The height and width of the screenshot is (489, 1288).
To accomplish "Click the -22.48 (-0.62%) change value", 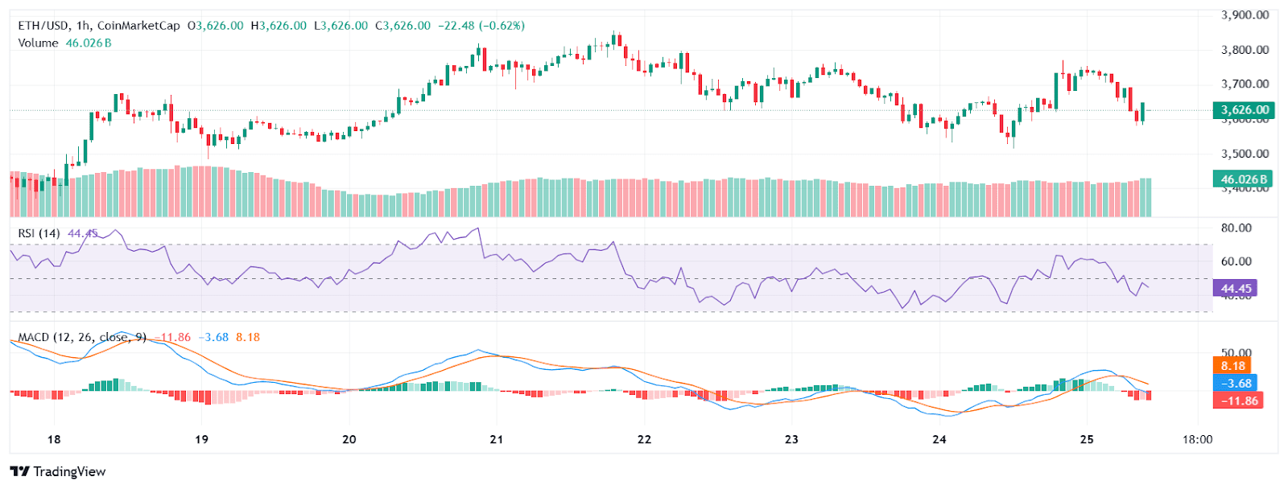I will (481, 26).
